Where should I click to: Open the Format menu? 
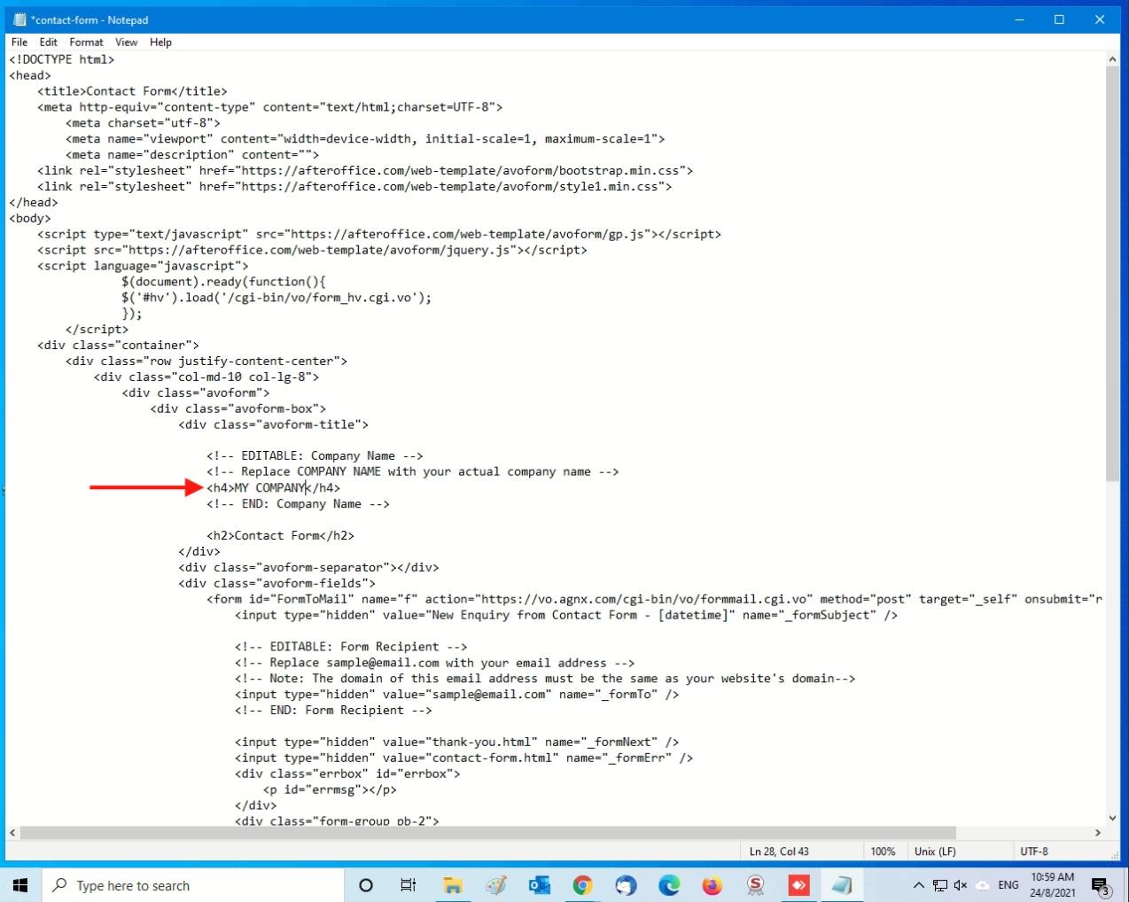[86, 42]
